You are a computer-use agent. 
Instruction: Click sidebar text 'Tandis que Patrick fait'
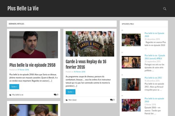pos(153,110)
